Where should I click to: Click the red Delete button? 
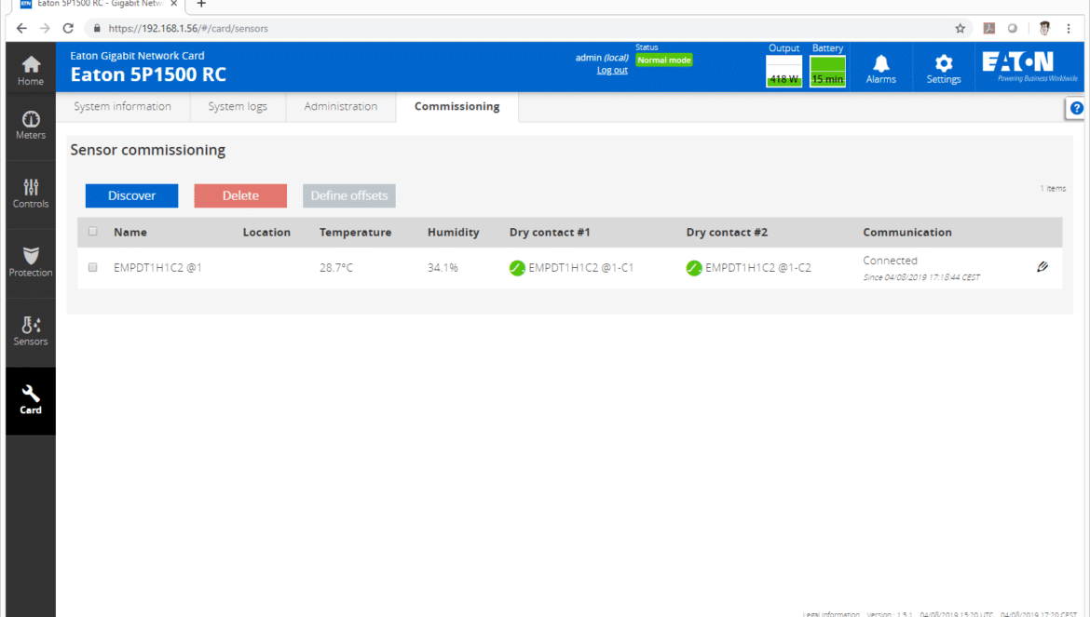240,195
